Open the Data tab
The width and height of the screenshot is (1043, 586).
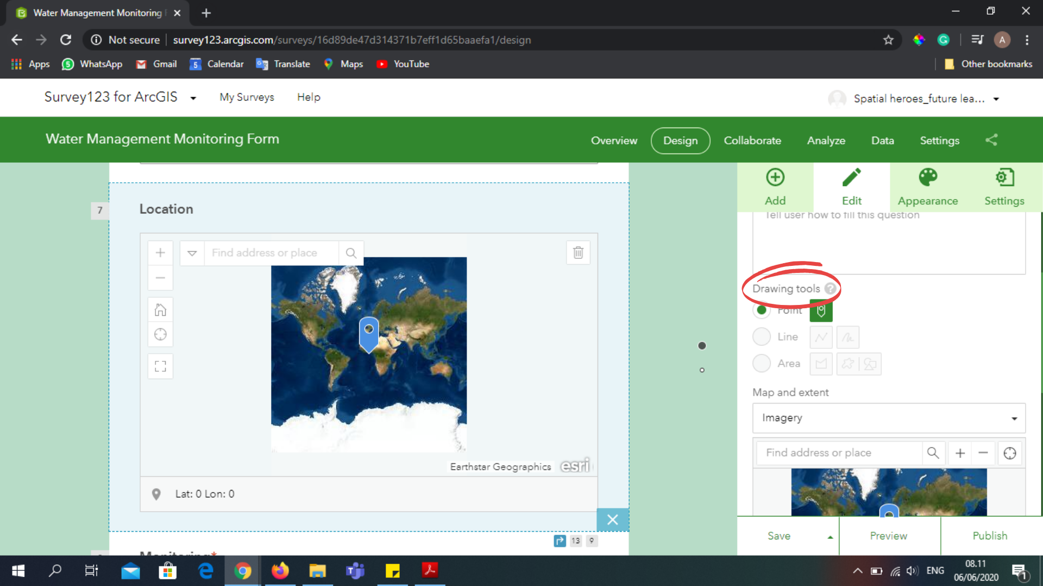882,141
